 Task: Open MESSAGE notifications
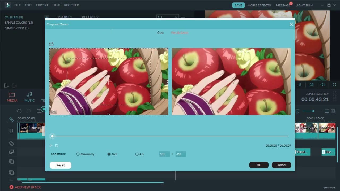pyautogui.click(x=283, y=5)
